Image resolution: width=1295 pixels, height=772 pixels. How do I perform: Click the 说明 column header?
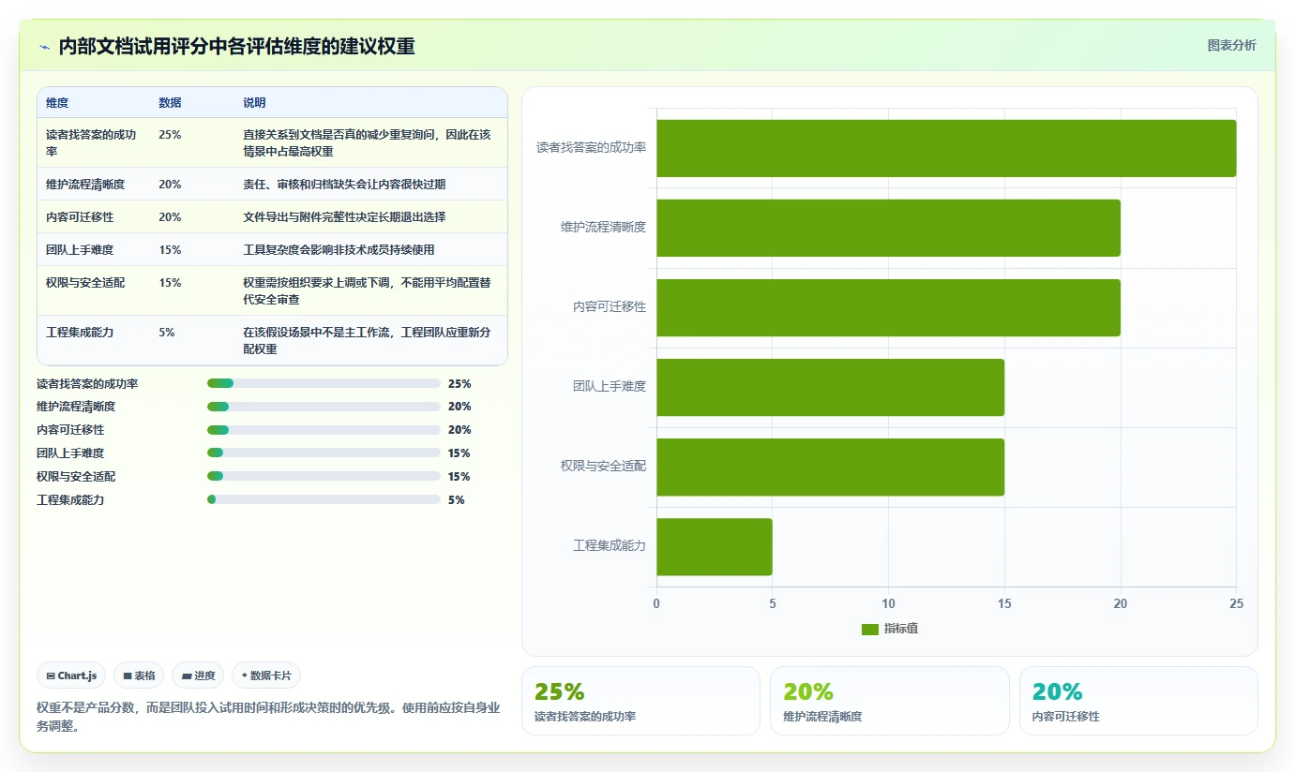pyautogui.click(x=254, y=103)
